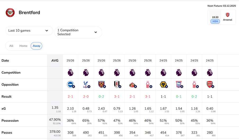
Task: Click the Arsenal crest in Next Fixture
Action: click(227, 15)
